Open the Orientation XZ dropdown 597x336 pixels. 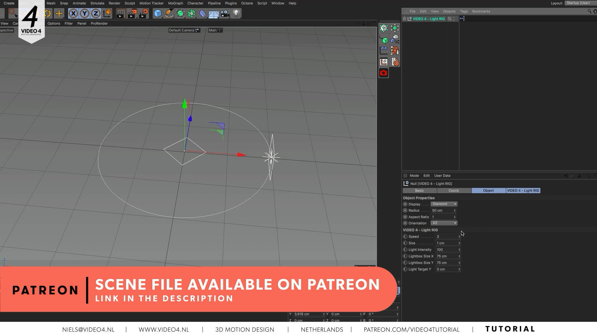[444, 223]
